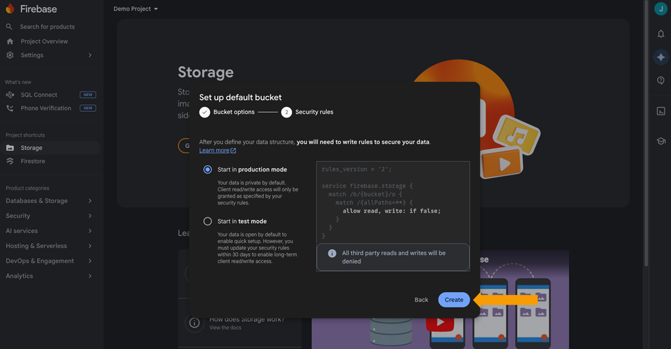671x349 pixels.
Task: Click the Back button in dialog
Action: [x=421, y=300]
